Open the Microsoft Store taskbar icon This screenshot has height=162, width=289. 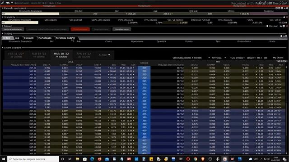[x=85, y=159]
